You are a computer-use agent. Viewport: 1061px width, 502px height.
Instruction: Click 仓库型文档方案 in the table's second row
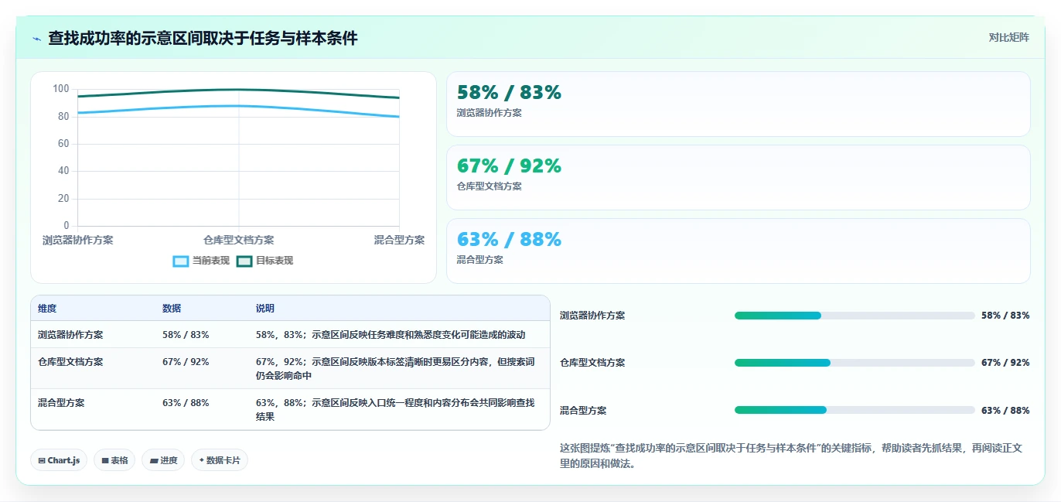click(70, 361)
